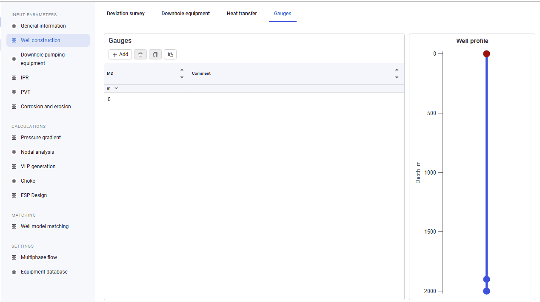The width and height of the screenshot is (540, 302).
Task: Click the grid icon beside Nodal analysis
Action: tap(14, 152)
